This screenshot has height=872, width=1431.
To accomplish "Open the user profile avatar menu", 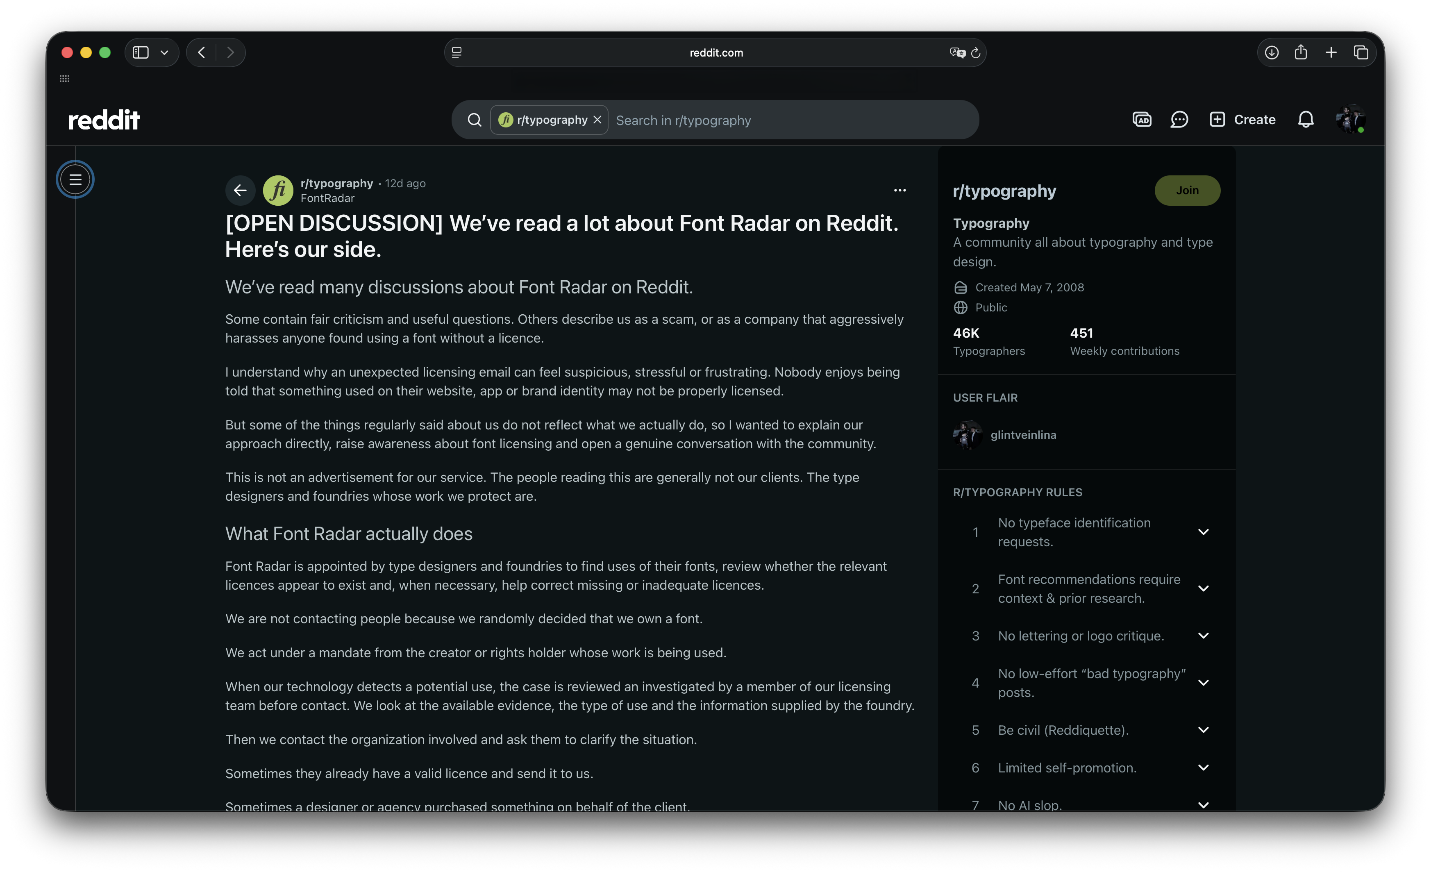I will pyautogui.click(x=1350, y=120).
